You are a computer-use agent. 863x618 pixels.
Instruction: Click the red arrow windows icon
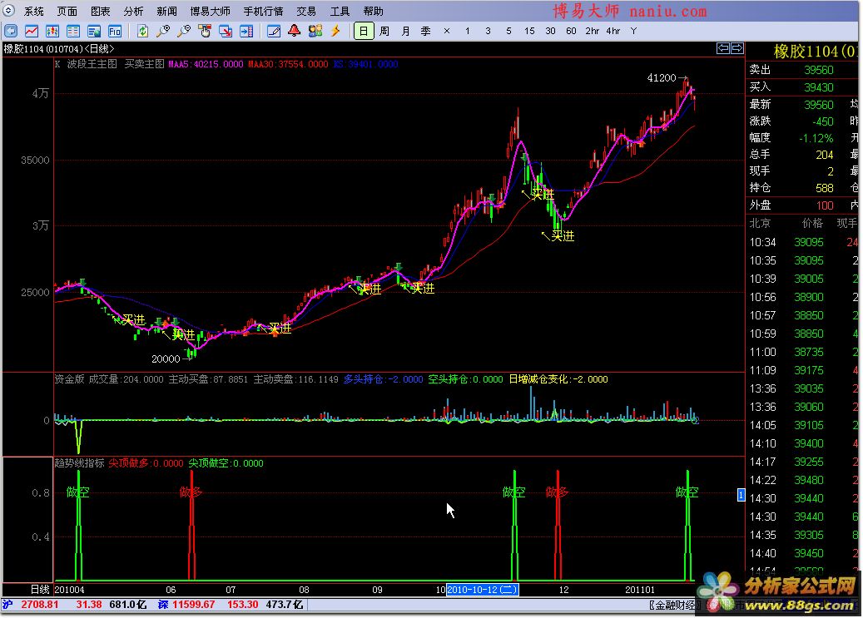(226, 32)
